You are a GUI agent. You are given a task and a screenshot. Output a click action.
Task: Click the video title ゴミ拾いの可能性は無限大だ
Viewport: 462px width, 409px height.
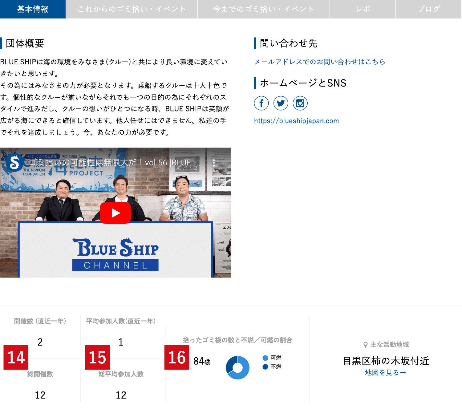pos(114,163)
